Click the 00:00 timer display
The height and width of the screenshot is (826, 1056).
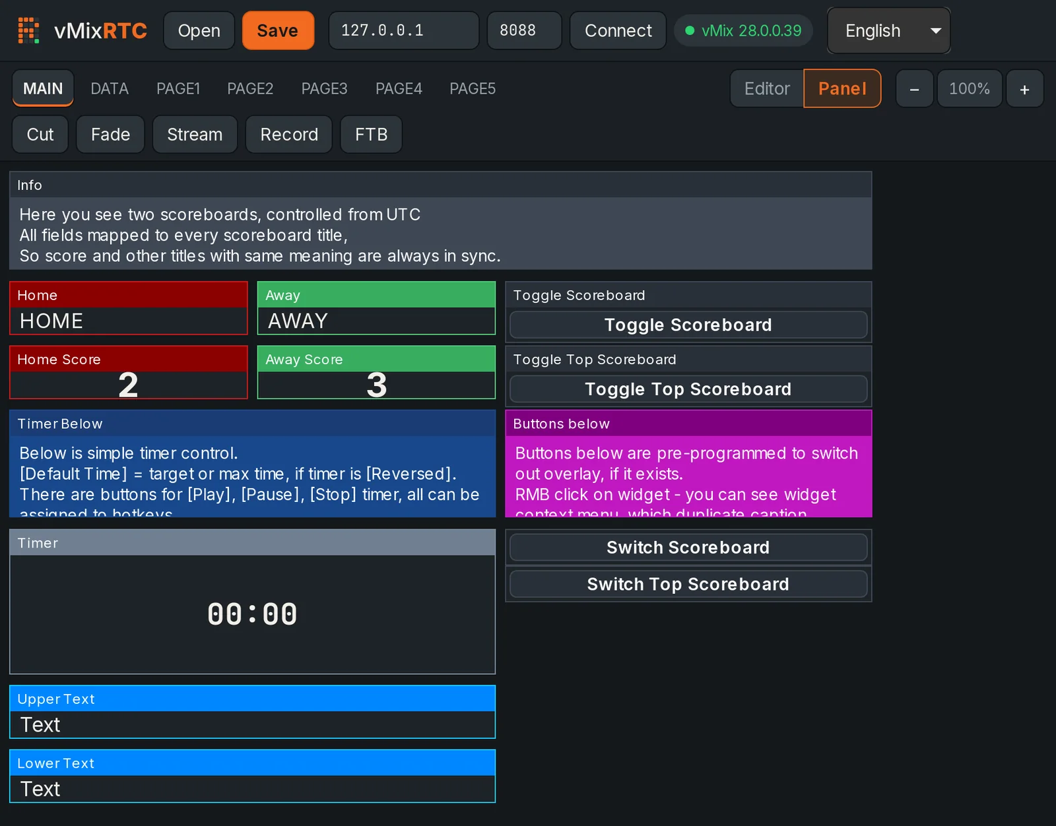[252, 614]
